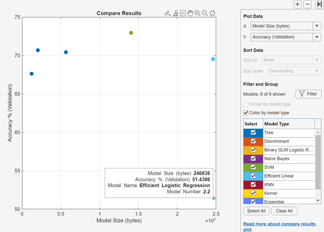
Task: Select the Export plot icon
Action: tap(167, 13)
